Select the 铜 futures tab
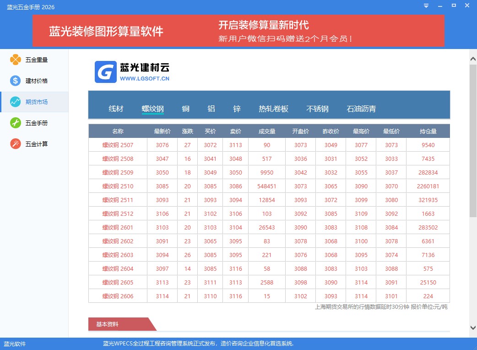 click(185, 109)
